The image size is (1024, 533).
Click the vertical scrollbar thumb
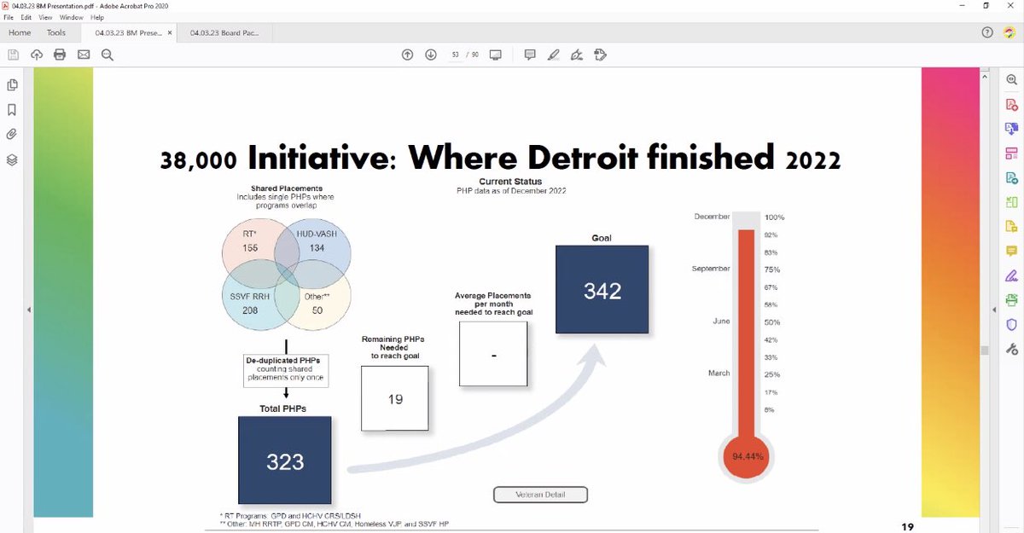[983, 351]
